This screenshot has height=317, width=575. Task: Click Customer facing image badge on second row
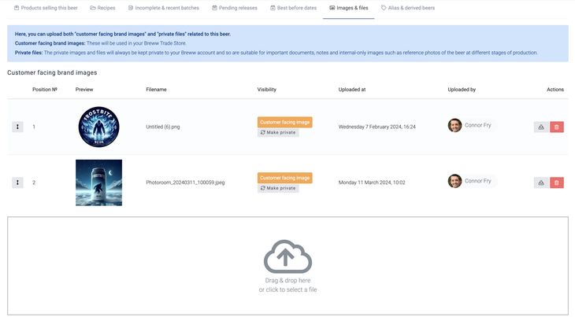click(284, 178)
